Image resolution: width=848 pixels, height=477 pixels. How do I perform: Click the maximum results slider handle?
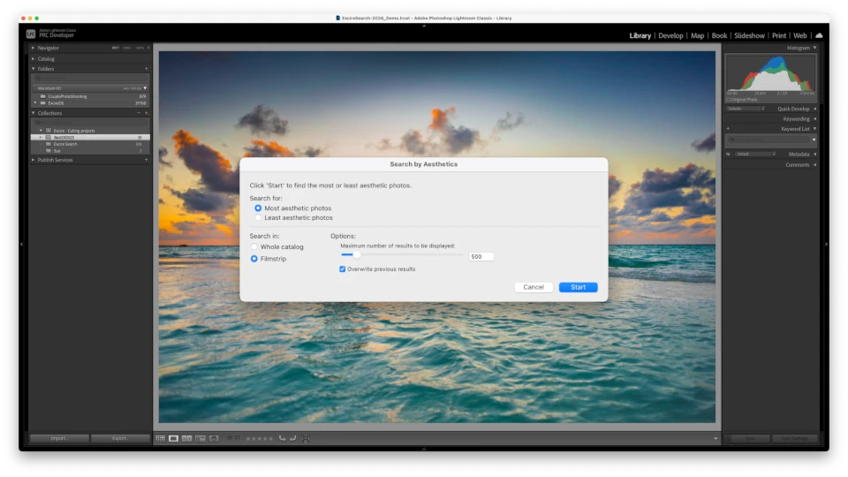pos(356,255)
